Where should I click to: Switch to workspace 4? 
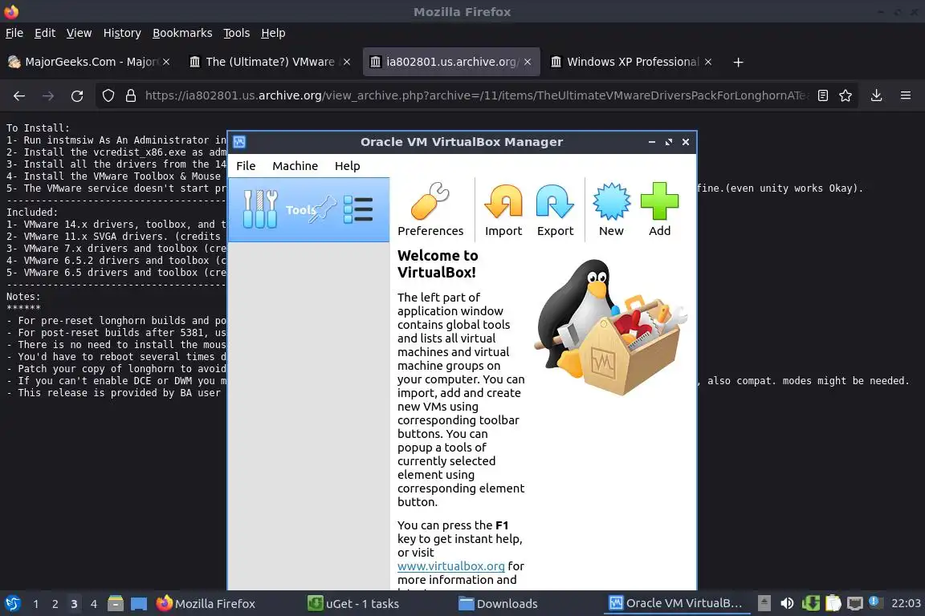93,604
